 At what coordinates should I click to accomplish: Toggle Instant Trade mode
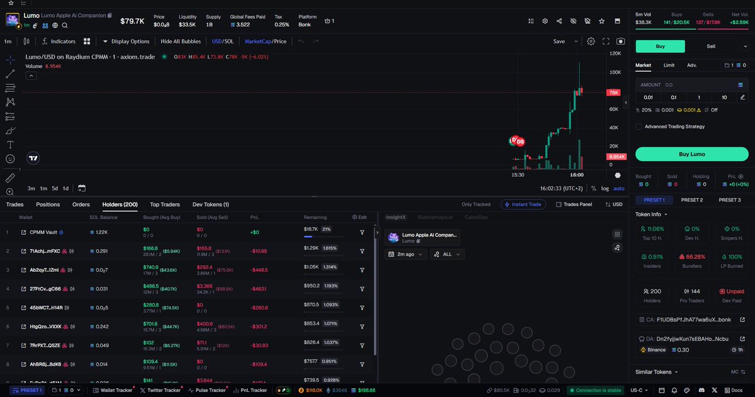coord(524,204)
